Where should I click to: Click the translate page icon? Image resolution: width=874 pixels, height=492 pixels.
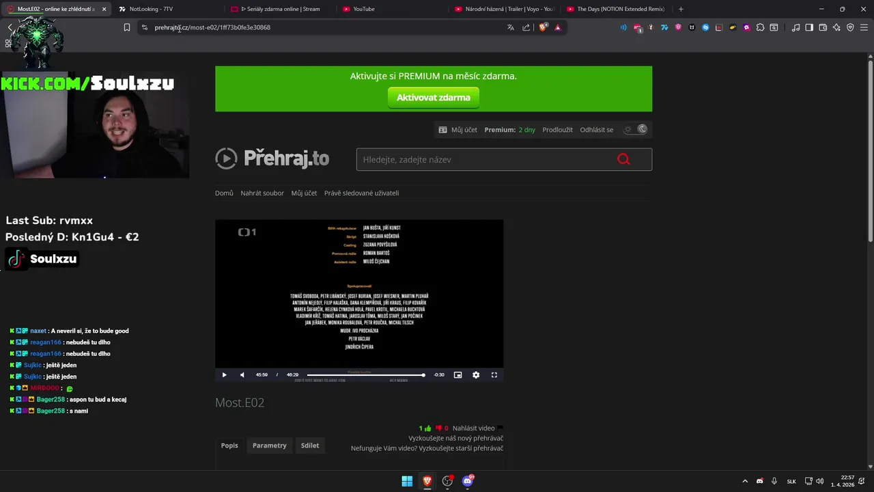click(x=511, y=27)
